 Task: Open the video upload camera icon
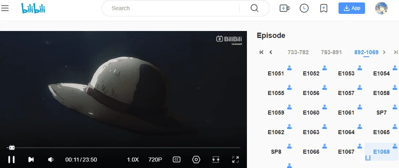tap(284, 8)
